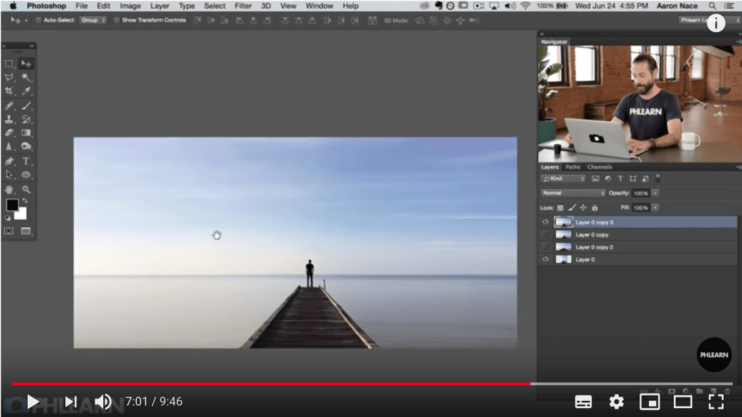Select the Type tool in toolbox
The width and height of the screenshot is (742, 417).
(26, 161)
